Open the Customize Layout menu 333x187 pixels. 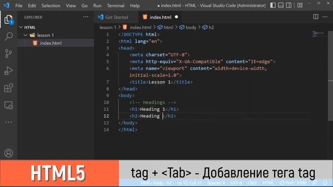pos(300,5)
